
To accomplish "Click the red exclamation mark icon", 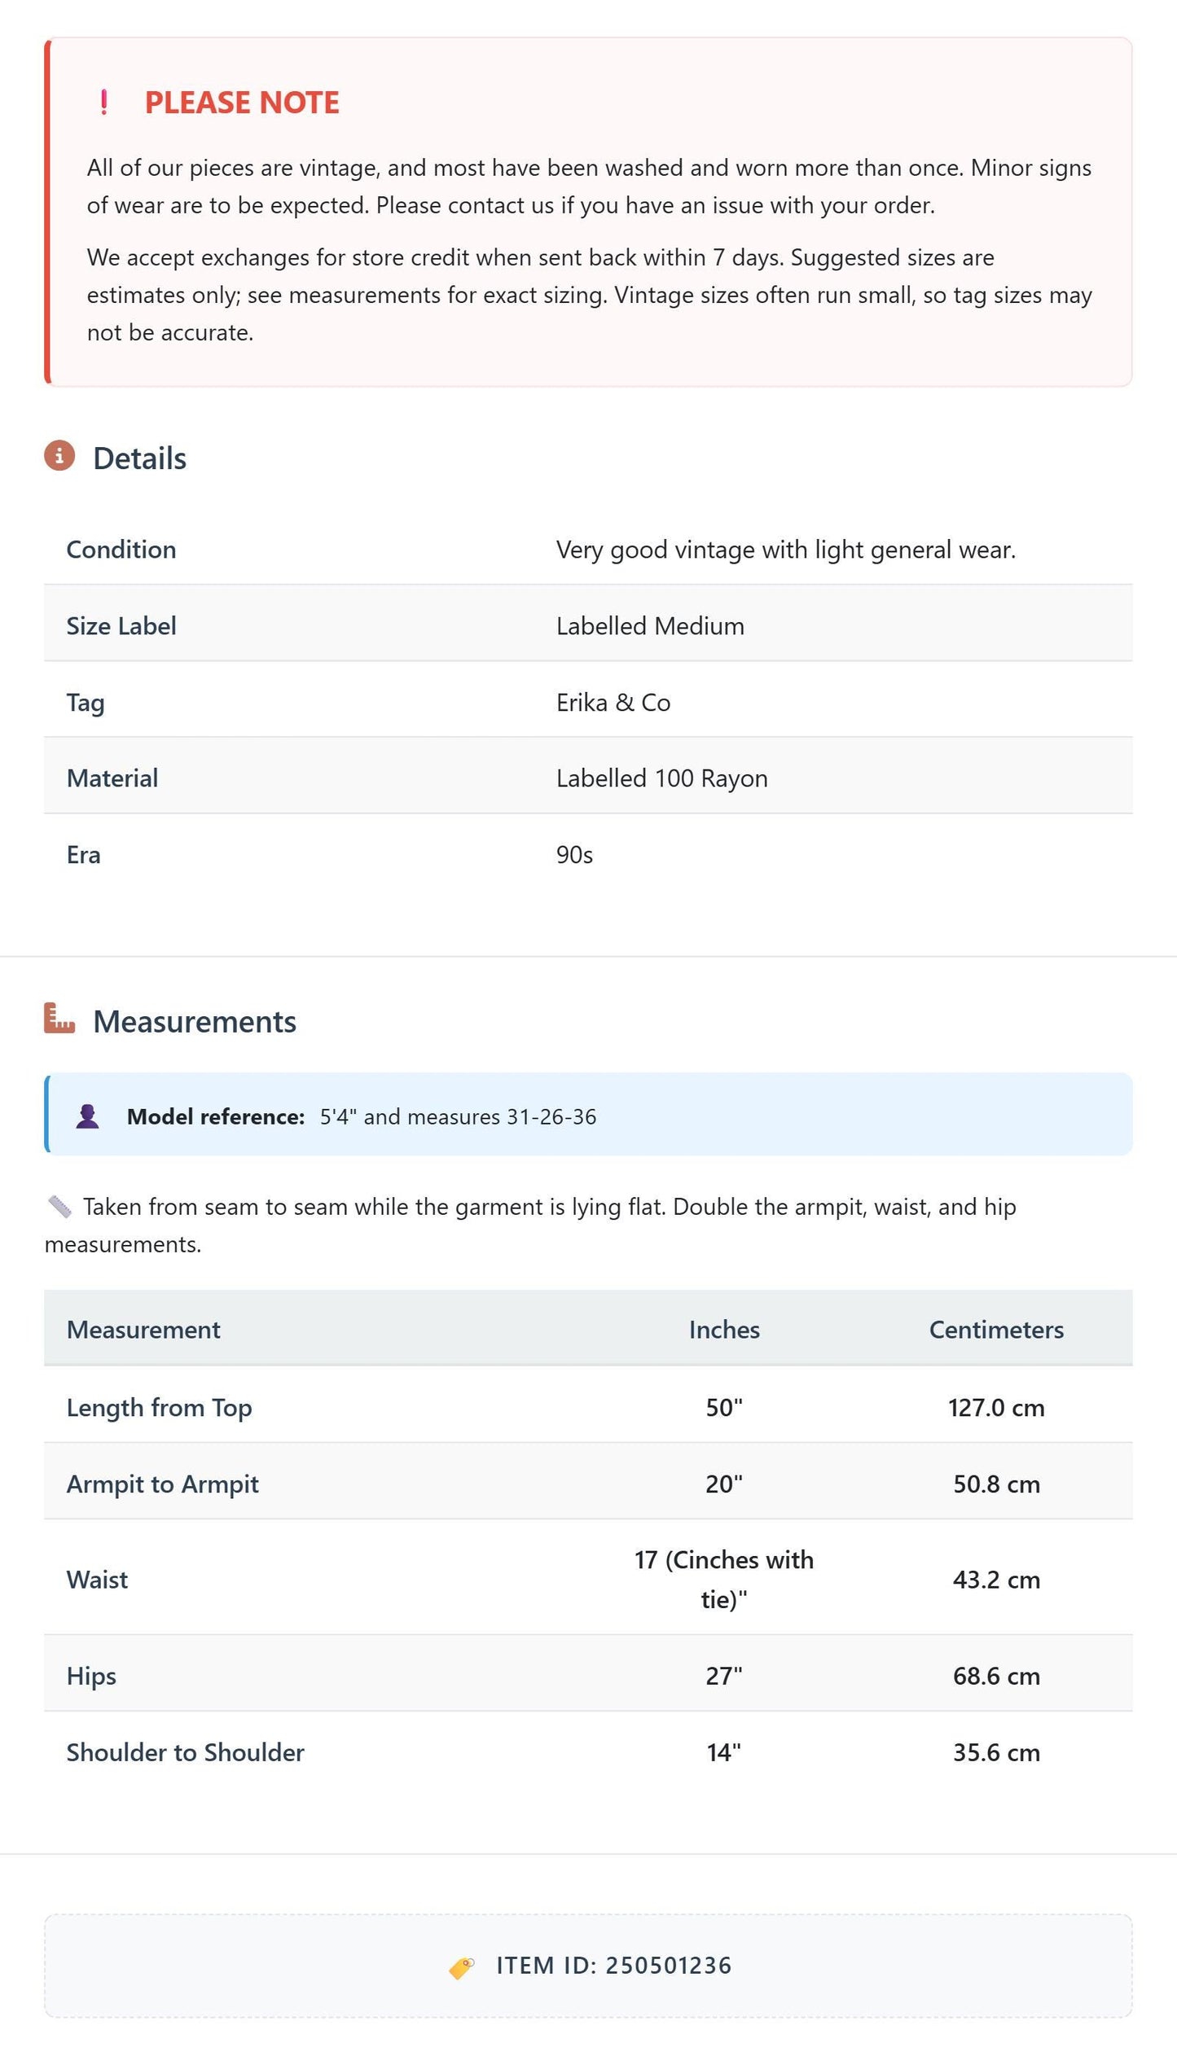I will [x=103, y=103].
